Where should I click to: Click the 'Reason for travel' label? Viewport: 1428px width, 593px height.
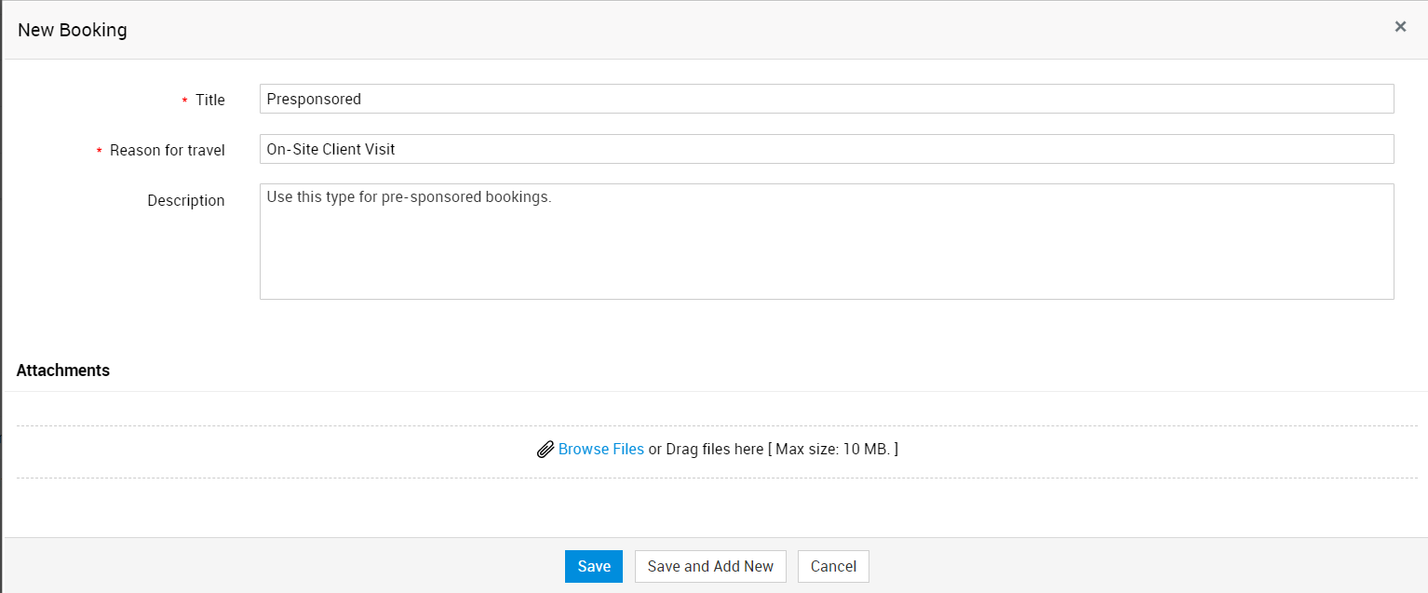coord(168,150)
